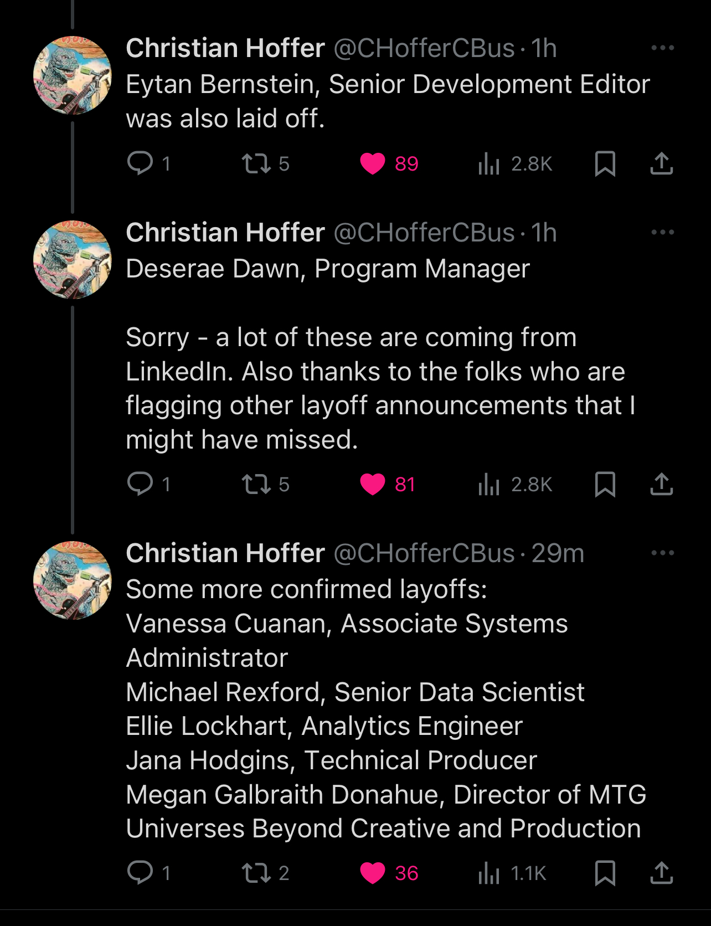Reply to the Deserae Dawn tweet
Screen dimensions: 711x926
tap(140, 484)
